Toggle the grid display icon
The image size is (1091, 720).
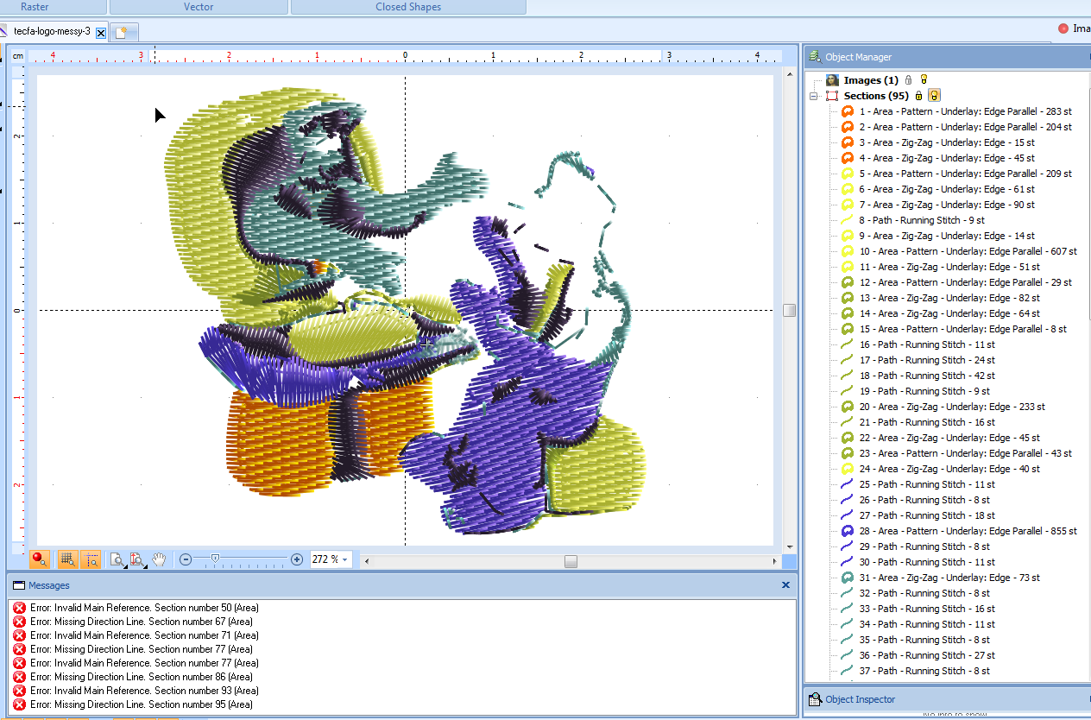pos(67,559)
